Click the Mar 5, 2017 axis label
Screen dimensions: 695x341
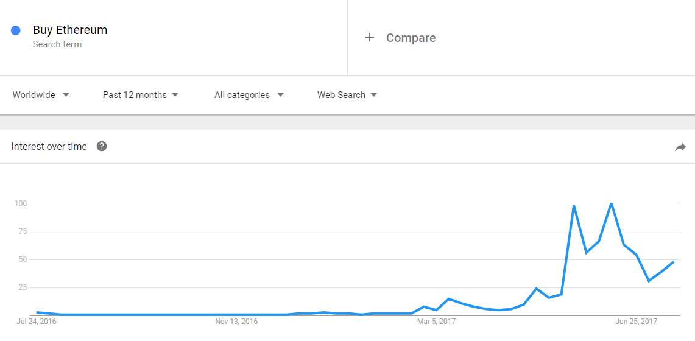click(436, 322)
